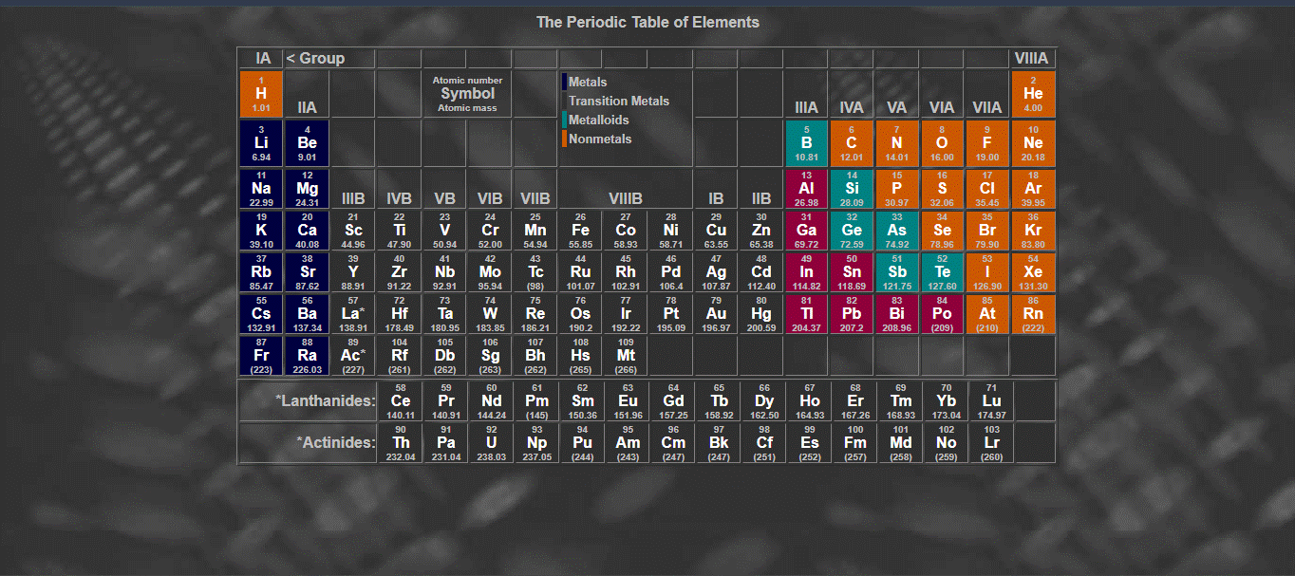Click the VIIIB group header label

point(626,199)
